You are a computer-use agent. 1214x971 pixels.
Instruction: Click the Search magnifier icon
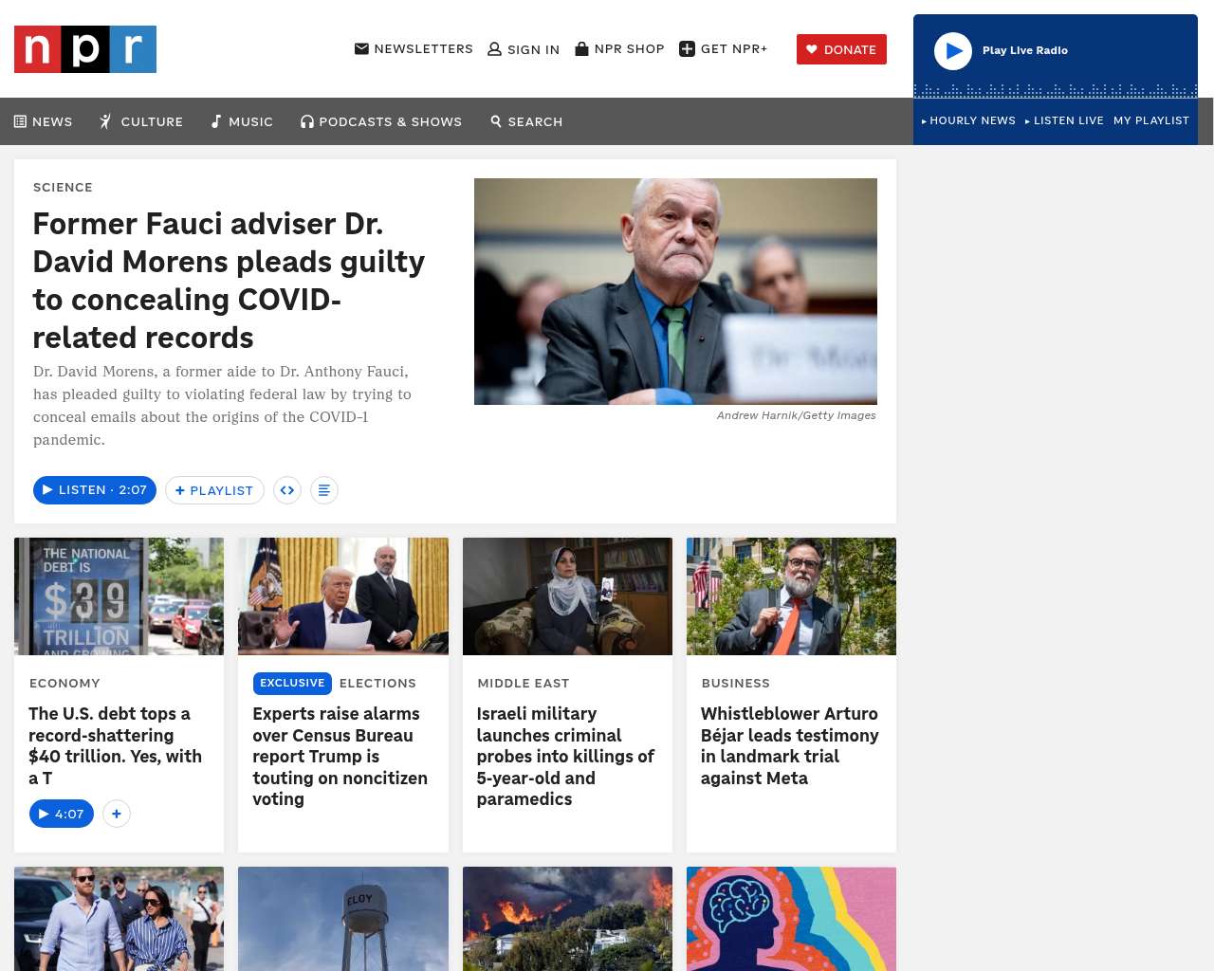click(496, 121)
